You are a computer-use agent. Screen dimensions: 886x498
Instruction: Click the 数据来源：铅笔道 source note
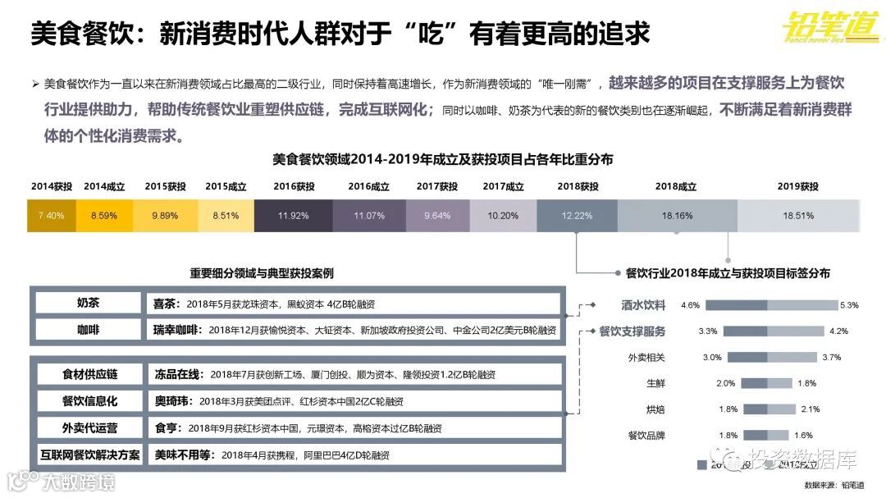coord(834,485)
